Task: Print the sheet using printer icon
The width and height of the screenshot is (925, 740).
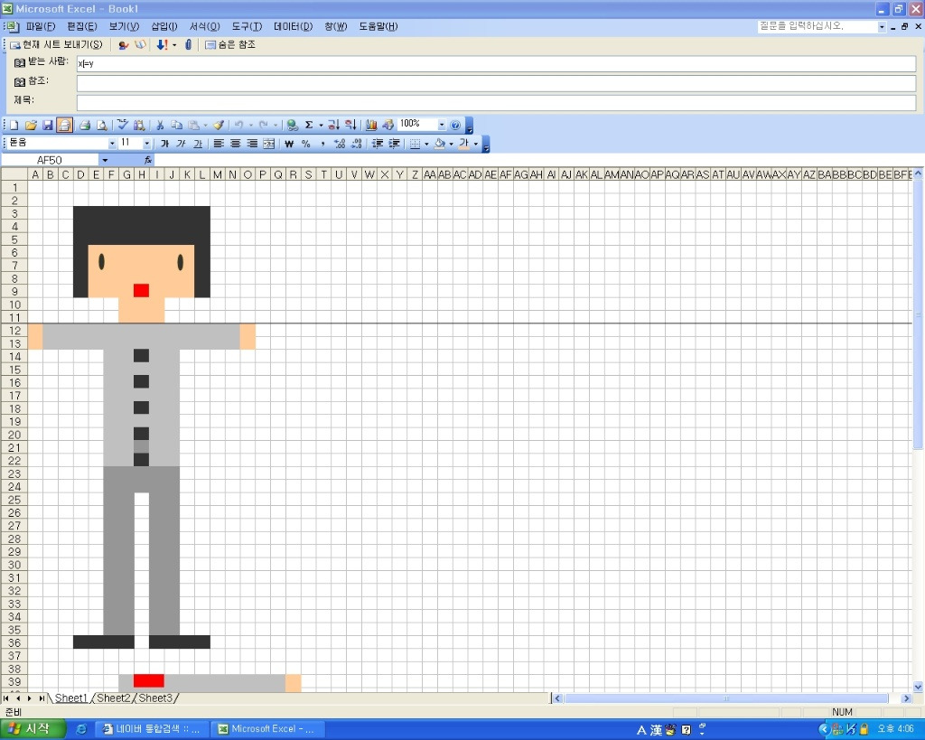Action: [85, 125]
